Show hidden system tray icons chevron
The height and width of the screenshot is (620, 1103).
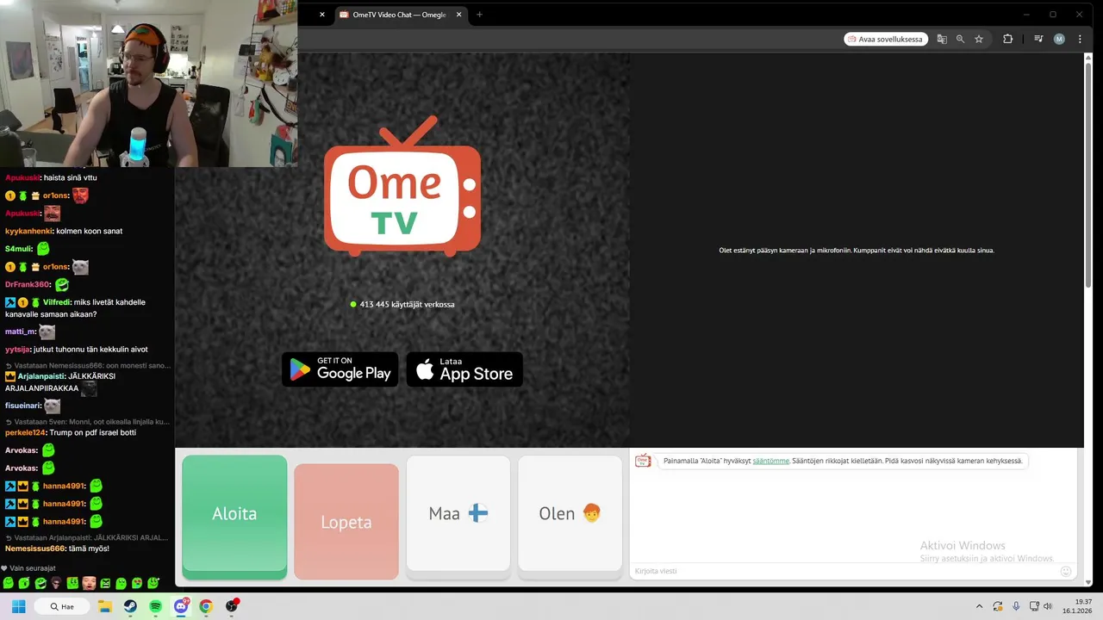(x=979, y=606)
